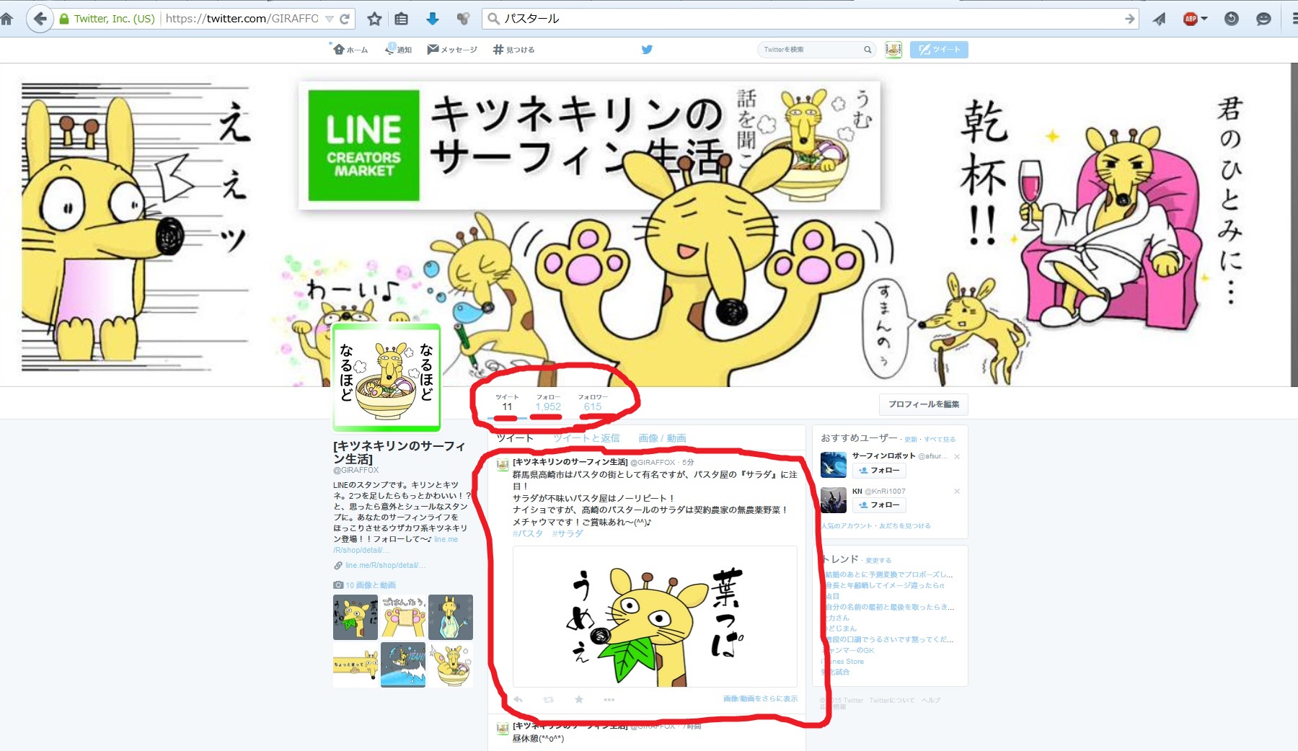The image size is (1298, 751).
Task: Click the Twitter bird logo
Action: [647, 50]
